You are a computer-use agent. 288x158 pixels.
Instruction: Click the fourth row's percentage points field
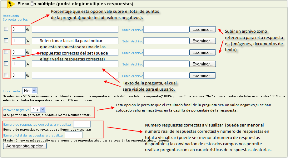[x=19, y=64]
